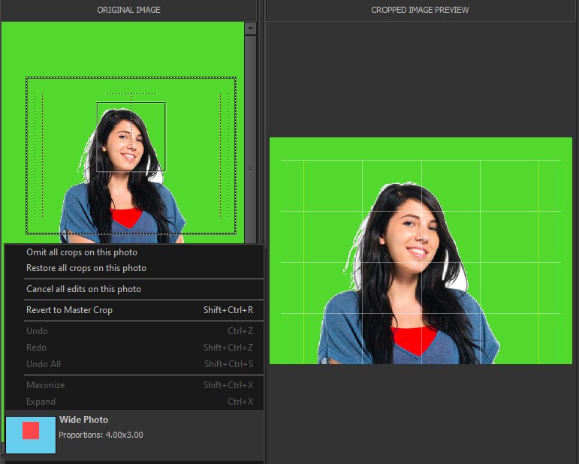This screenshot has width=579, height=464.
Task: Click the 'Proportions: 4.00x3.00' text
Action: pyautogui.click(x=101, y=435)
